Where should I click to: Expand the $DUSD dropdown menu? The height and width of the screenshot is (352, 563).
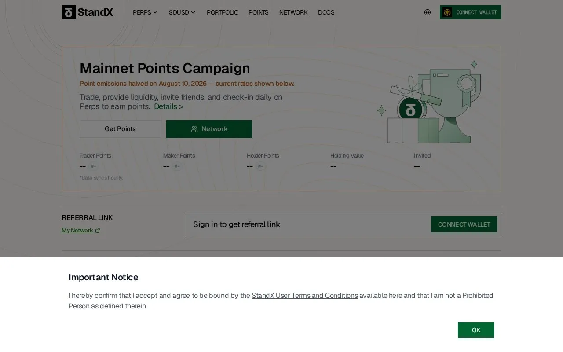182,12
